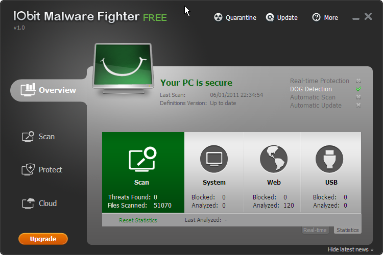Click the USB title in statistics
Image resolution: width=383 pixels, height=255 pixels.
(x=331, y=182)
